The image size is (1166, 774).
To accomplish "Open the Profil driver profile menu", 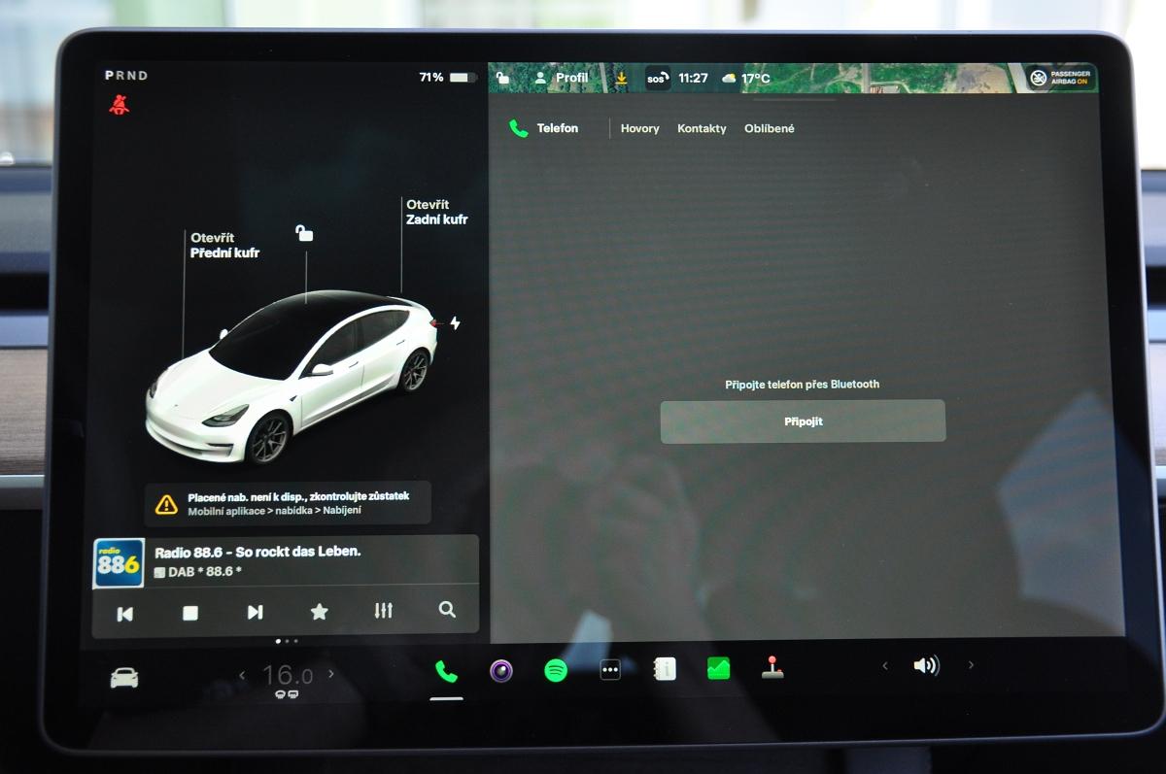I will coord(562,78).
